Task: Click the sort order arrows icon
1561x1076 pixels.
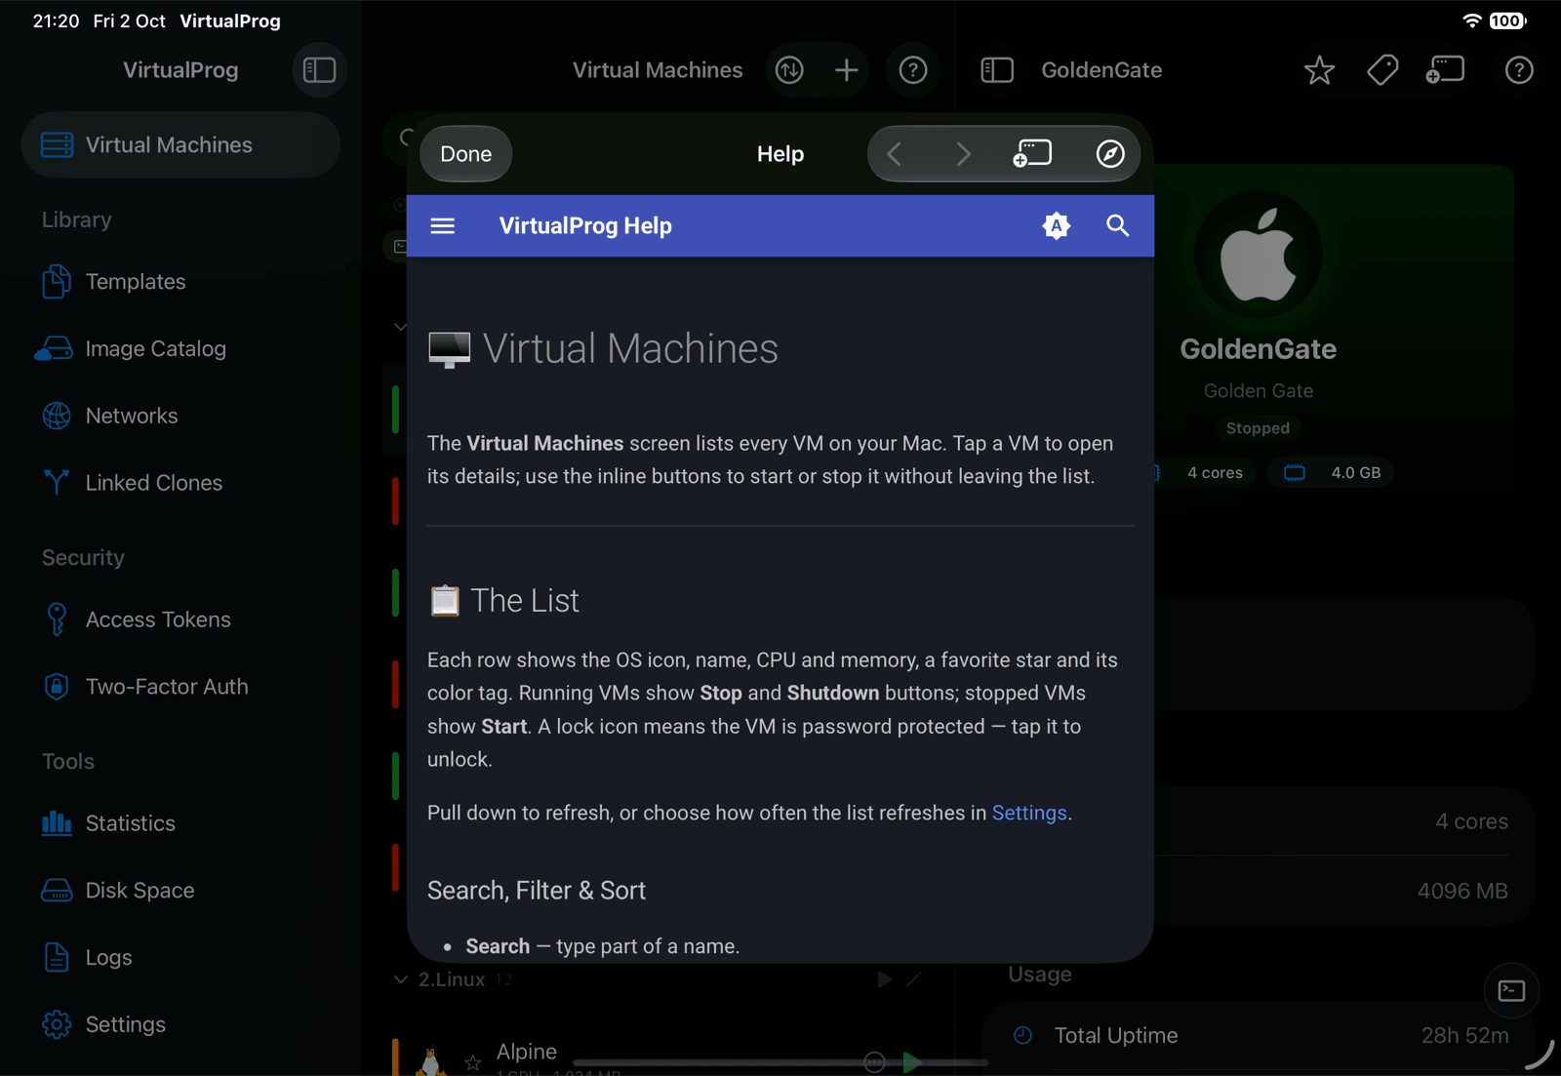Action: [789, 70]
